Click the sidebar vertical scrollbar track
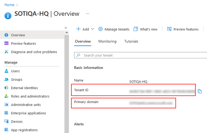The image size is (207, 133). (x=67, y=84)
